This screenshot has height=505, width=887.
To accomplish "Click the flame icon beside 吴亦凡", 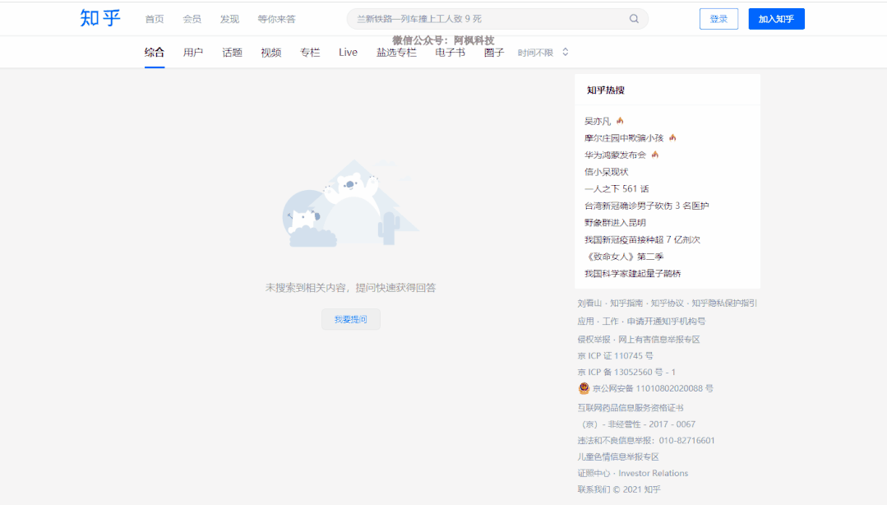I will coord(620,119).
